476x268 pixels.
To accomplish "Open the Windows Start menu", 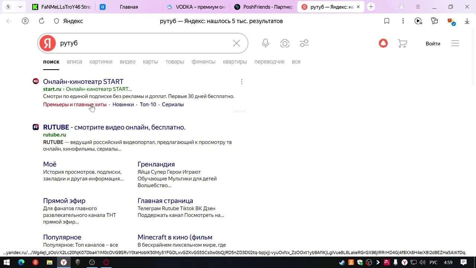I will pos(7,262).
